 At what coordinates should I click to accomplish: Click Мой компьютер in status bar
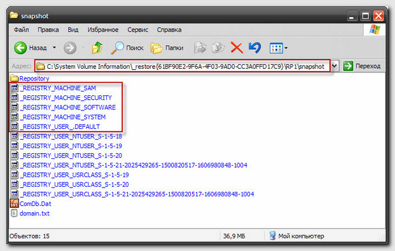(296, 236)
